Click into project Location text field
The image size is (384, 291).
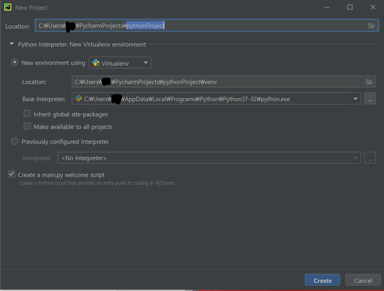point(207,26)
